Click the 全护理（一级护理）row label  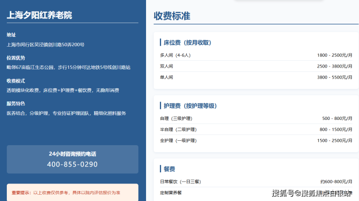click(178, 140)
